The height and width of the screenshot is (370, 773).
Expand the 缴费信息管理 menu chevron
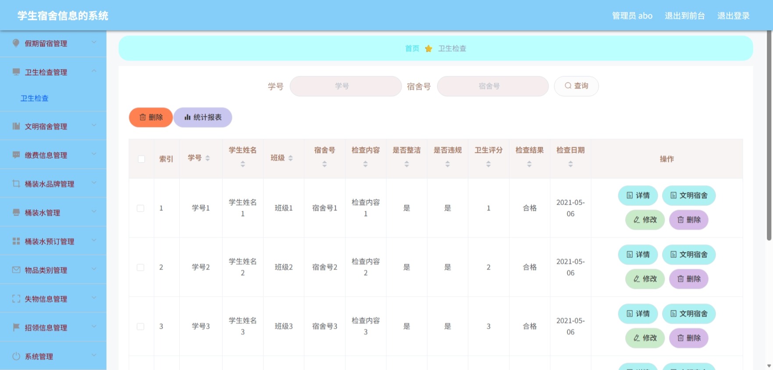coord(94,154)
